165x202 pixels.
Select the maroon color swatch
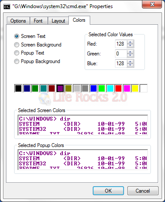coord(52,88)
